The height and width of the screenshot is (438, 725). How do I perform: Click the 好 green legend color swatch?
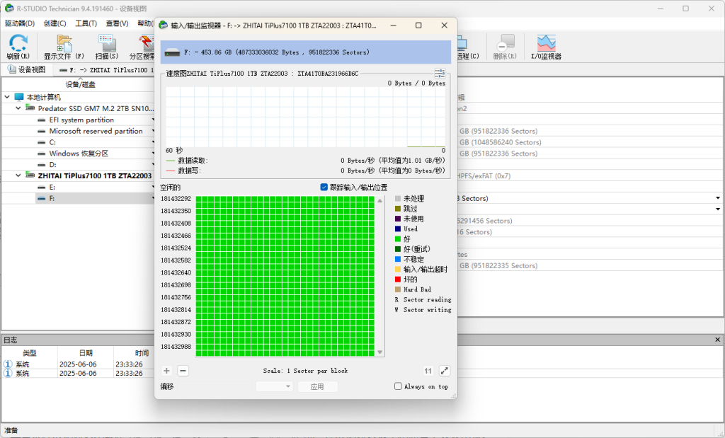(x=398, y=239)
